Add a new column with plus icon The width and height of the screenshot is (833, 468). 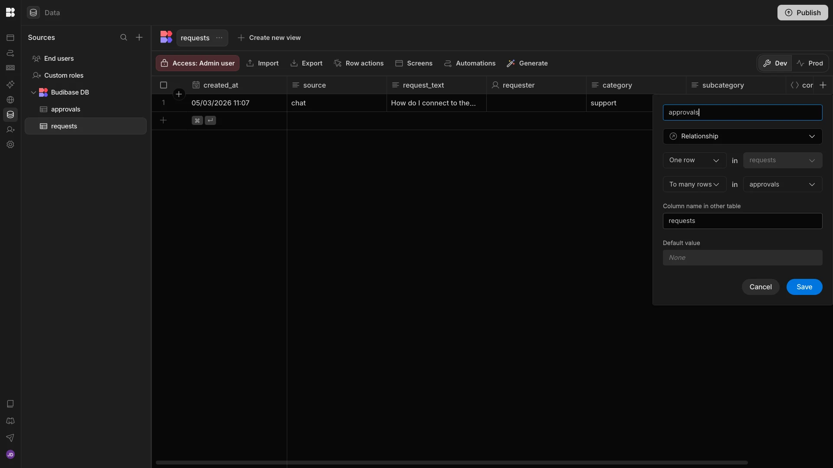pyautogui.click(x=823, y=85)
